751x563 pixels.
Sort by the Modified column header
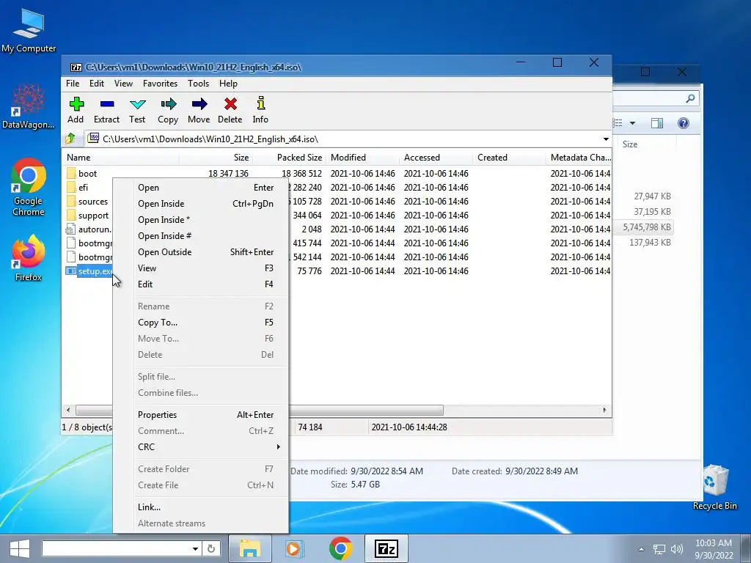(362, 158)
